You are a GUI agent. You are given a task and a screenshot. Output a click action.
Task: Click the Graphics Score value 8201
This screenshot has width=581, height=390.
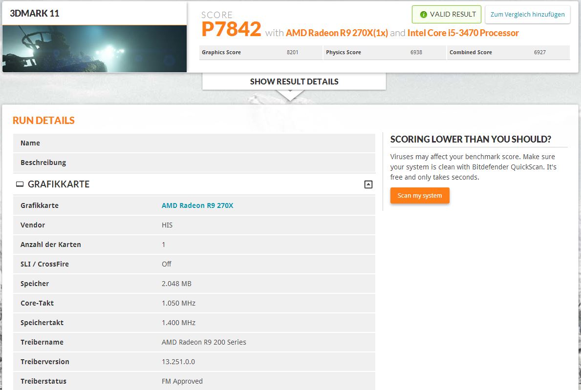click(x=292, y=52)
